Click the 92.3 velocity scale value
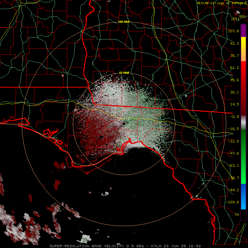This screenshot has width=248, height=248. coord(234,43)
